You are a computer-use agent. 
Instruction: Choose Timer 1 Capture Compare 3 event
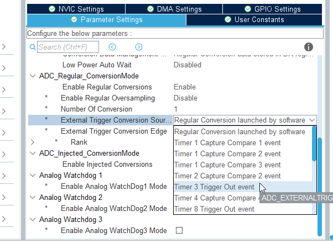pyautogui.click(x=243, y=165)
